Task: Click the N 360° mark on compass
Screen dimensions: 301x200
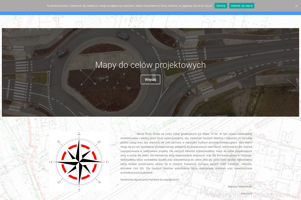Action: (x=79, y=133)
